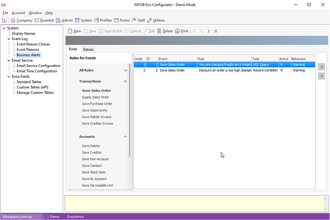
Task: Select Save GL Account event filter
Action: point(94,179)
